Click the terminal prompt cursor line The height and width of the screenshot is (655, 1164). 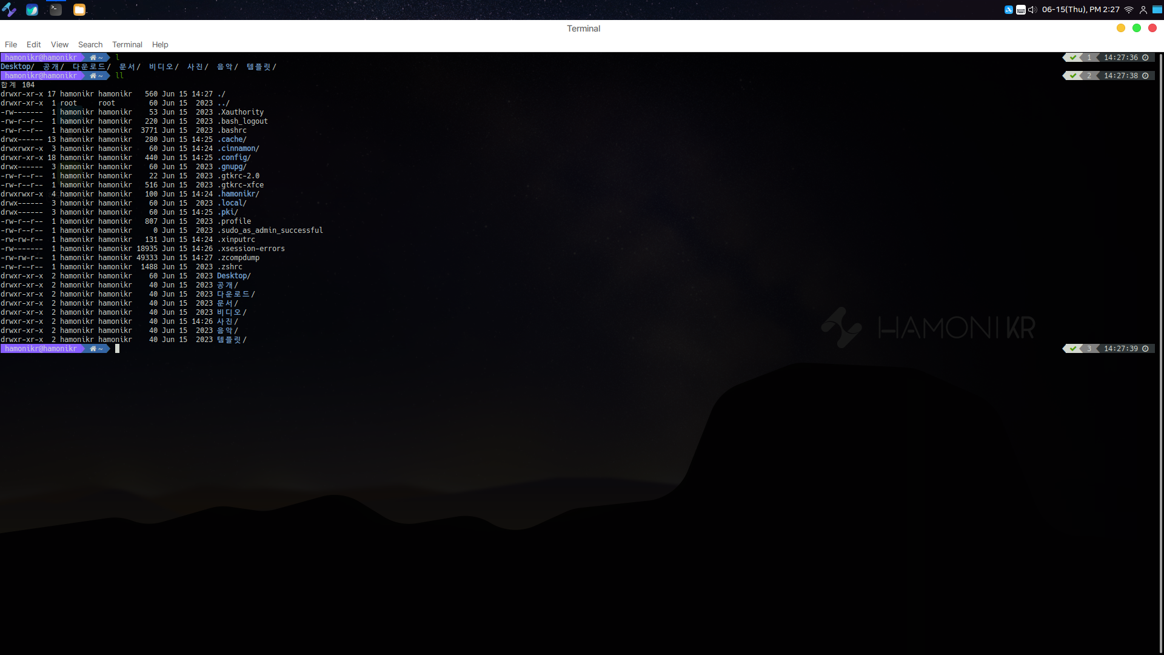coord(118,349)
